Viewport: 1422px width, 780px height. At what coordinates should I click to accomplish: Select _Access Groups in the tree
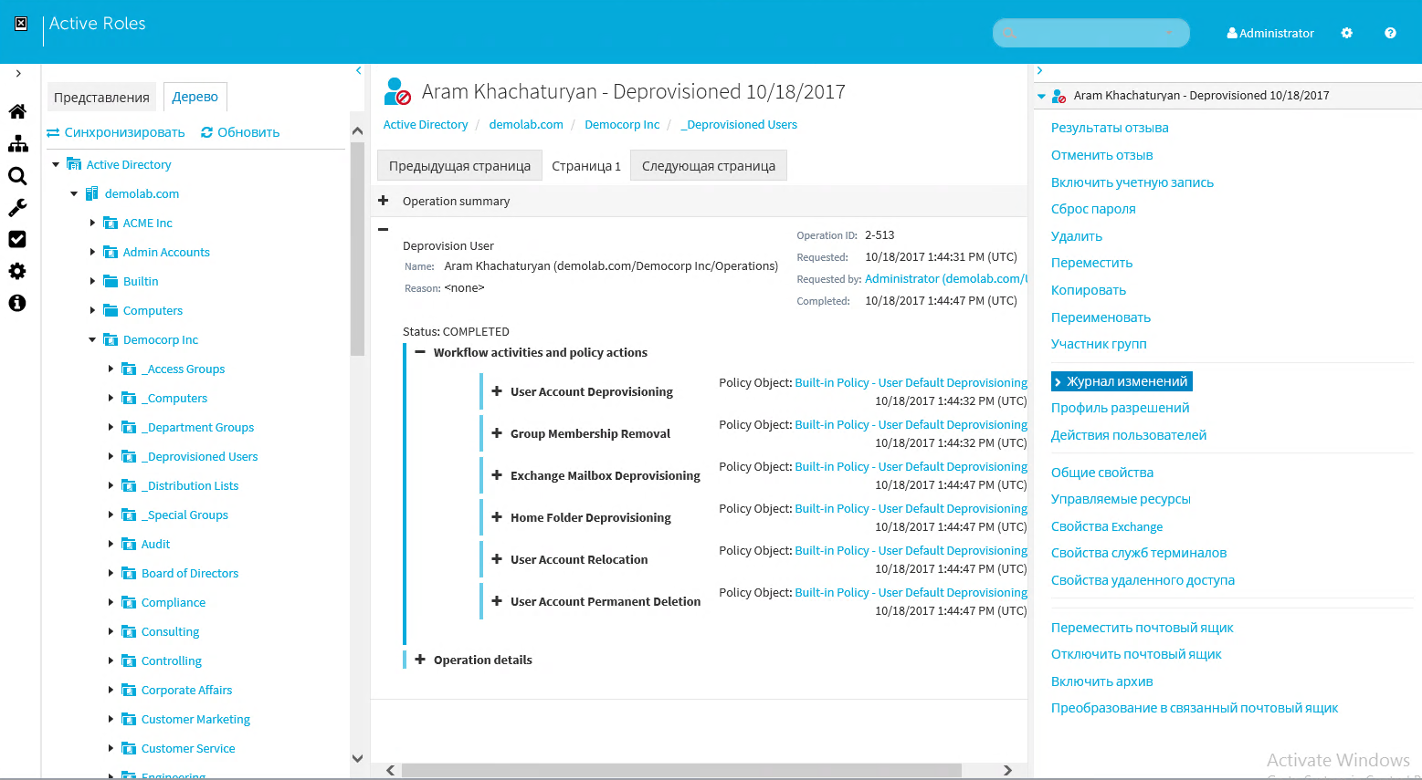tap(183, 369)
